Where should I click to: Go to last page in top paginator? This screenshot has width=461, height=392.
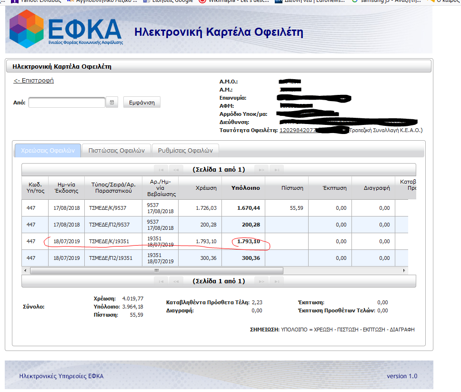pyautogui.click(x=276, y=170)
